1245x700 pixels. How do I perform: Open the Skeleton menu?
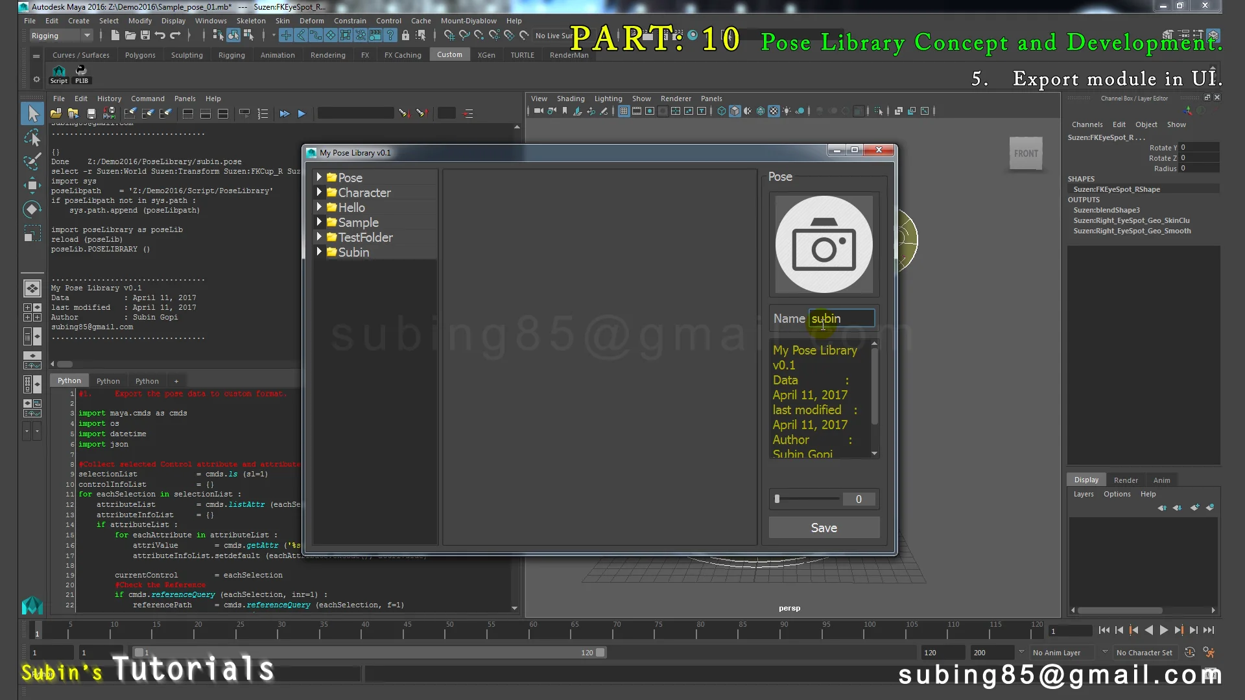point(251,21)
